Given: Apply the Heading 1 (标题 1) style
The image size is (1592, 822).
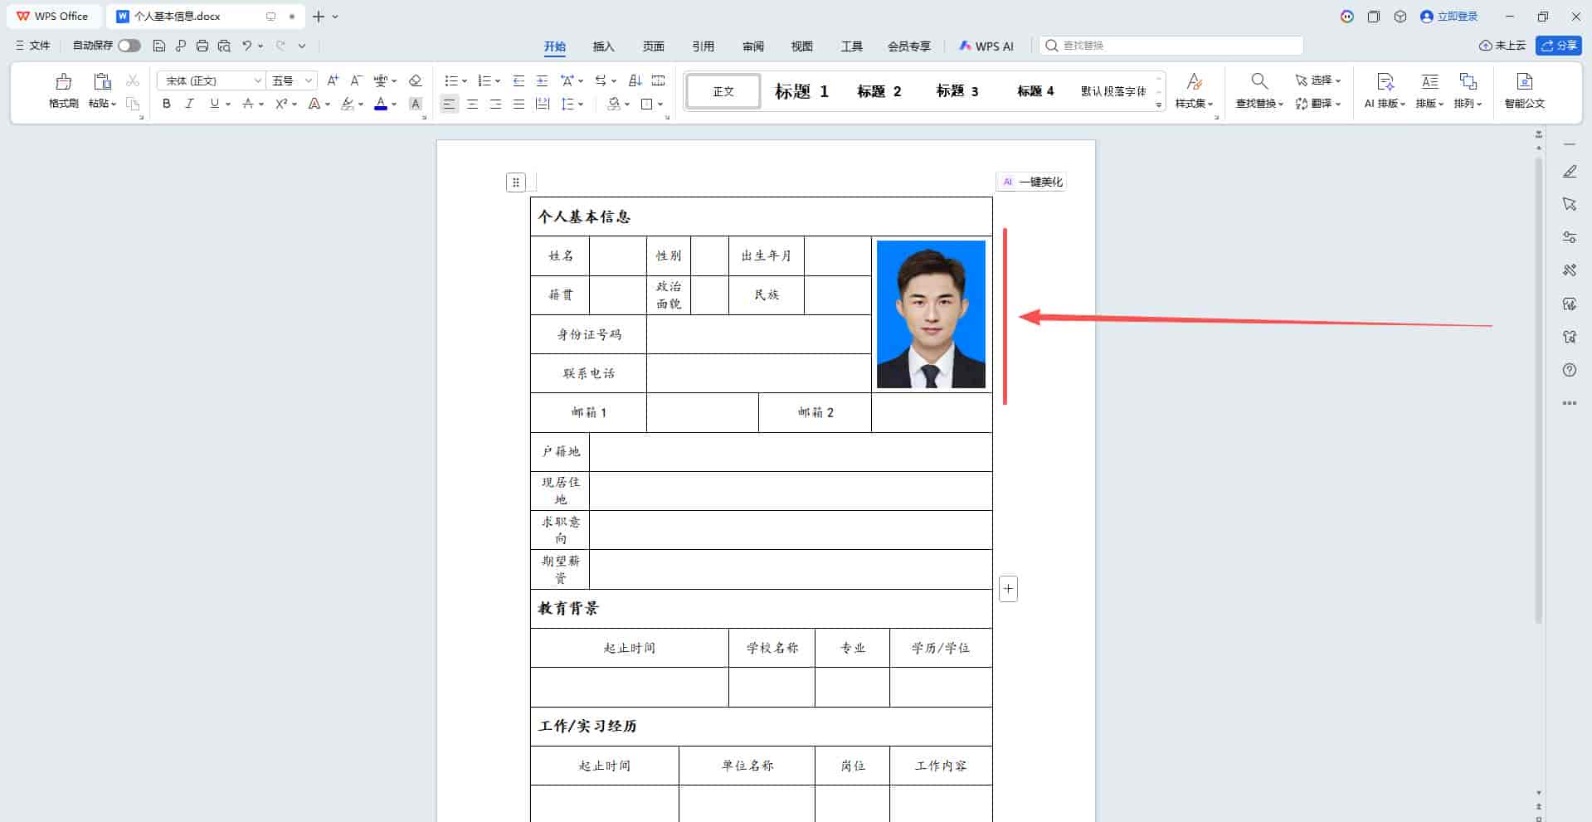Looking at the screenshot, I should click(801, 91).
